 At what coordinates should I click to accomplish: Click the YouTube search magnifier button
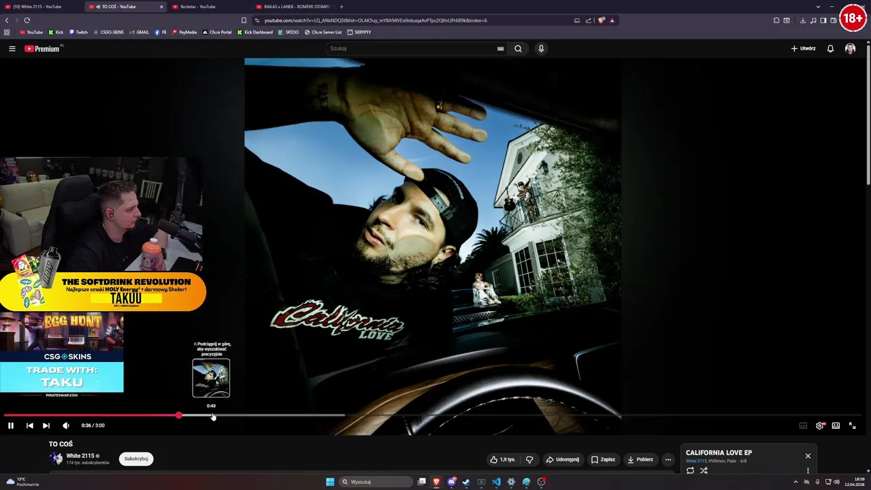point(518,48)
